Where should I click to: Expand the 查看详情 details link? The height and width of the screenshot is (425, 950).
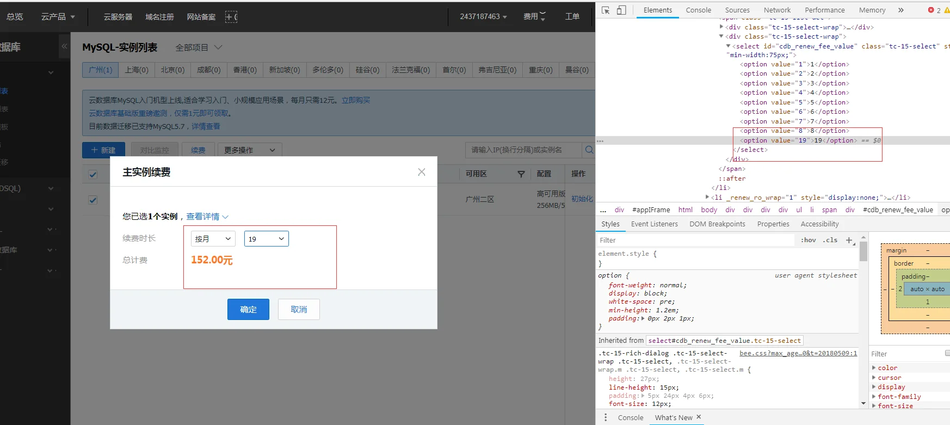point(207,217)
